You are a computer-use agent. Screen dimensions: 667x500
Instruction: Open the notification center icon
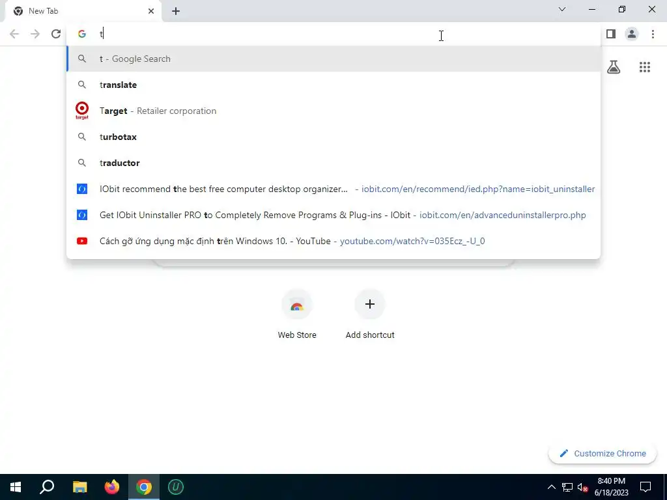pos(646,487)
